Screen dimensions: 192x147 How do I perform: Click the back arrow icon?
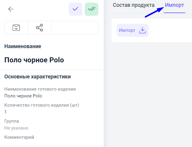click(11, 9)
